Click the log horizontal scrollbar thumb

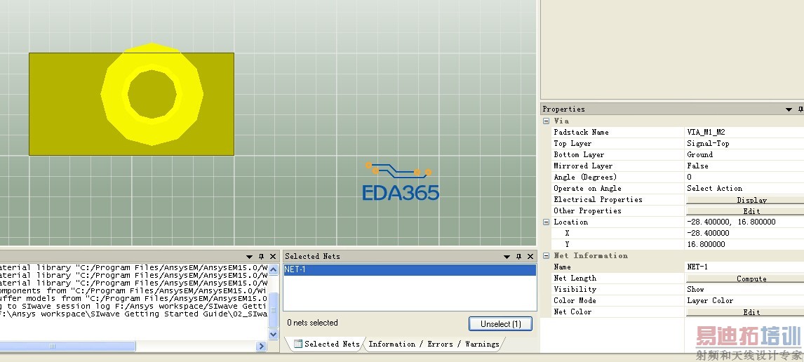pos(67,346)
